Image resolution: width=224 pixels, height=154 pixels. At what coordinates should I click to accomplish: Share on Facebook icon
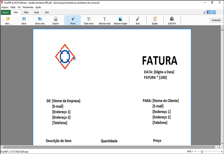coord(208,12)
